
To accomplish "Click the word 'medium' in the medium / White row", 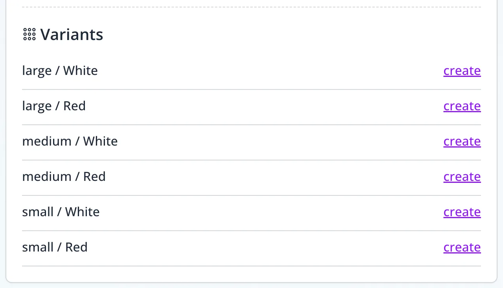I will pyautogui.click(x=47, y=141).
